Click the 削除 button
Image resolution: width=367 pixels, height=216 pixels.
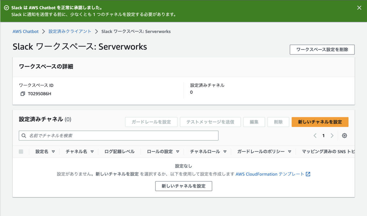coord(278,122)
